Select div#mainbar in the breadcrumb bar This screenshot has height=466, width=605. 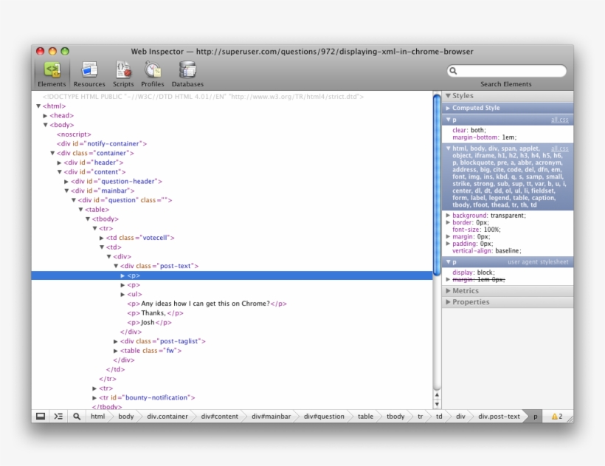[x=271, y=417]
